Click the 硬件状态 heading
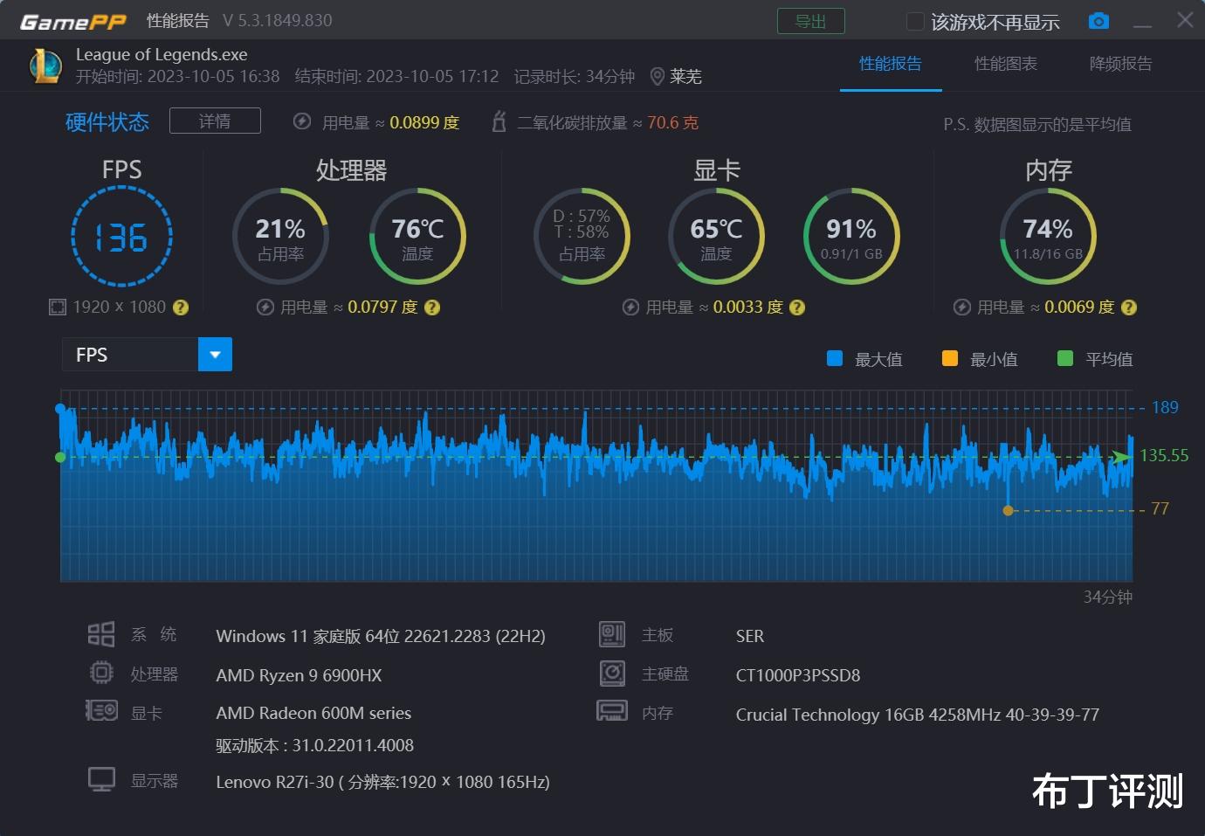The width and height of the screenshot is (1205, 836). [x=107, y=122]
